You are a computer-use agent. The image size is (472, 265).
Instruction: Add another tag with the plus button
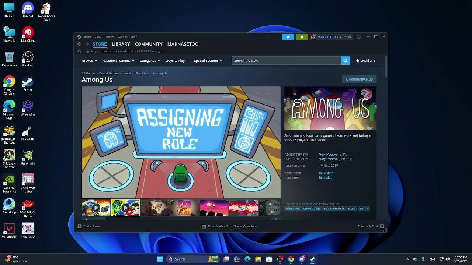click(367, 209)
